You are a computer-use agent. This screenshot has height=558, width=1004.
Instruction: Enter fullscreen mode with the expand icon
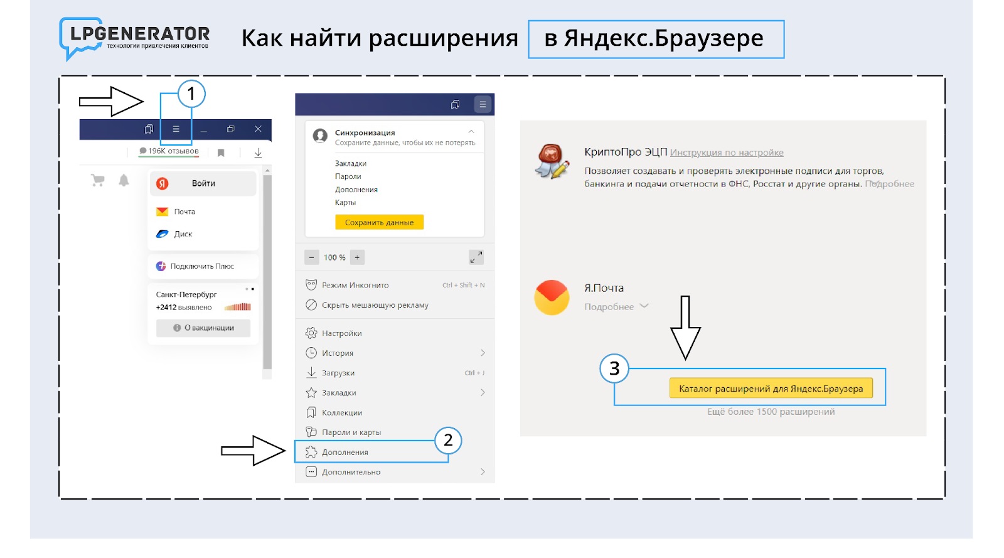pyautogui.click(x=476, y=257)
